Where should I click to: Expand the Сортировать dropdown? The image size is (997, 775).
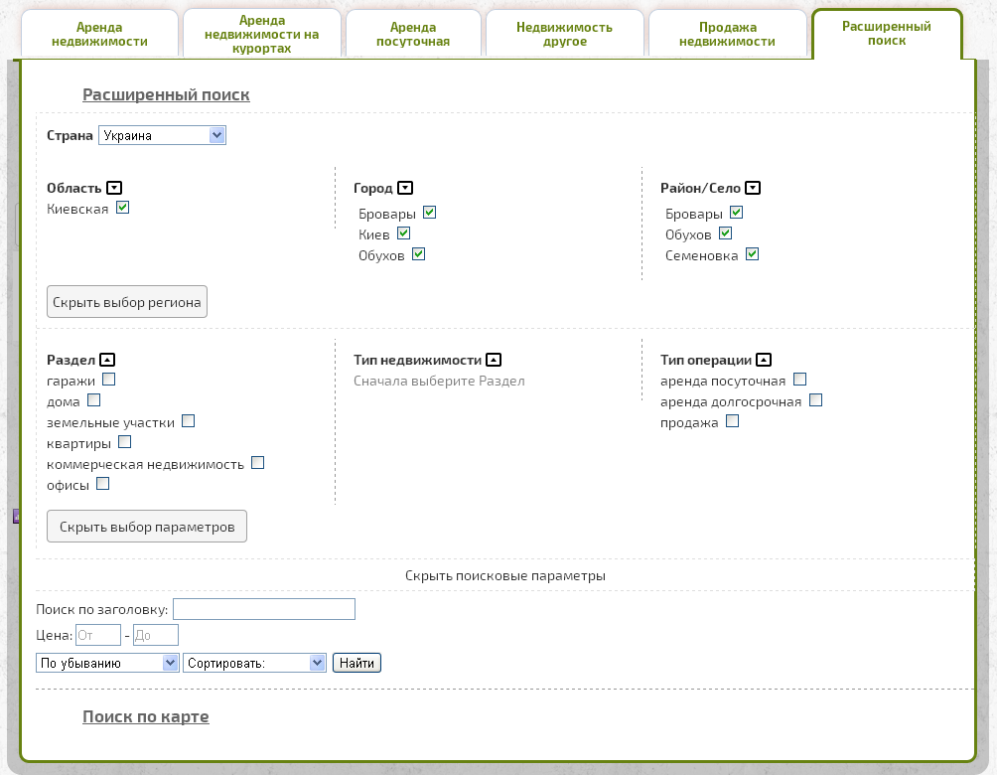pyautogui.click(x=254, y=663)
